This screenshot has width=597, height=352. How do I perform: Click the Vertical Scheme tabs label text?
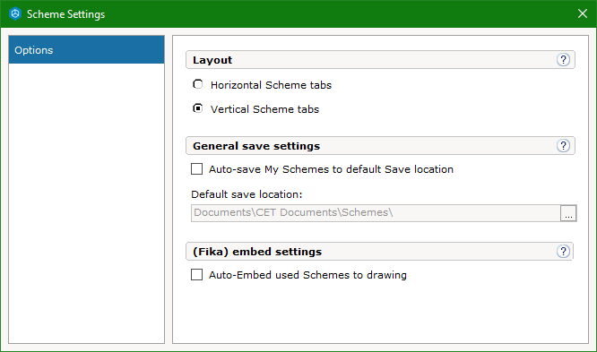pos(265,109)
